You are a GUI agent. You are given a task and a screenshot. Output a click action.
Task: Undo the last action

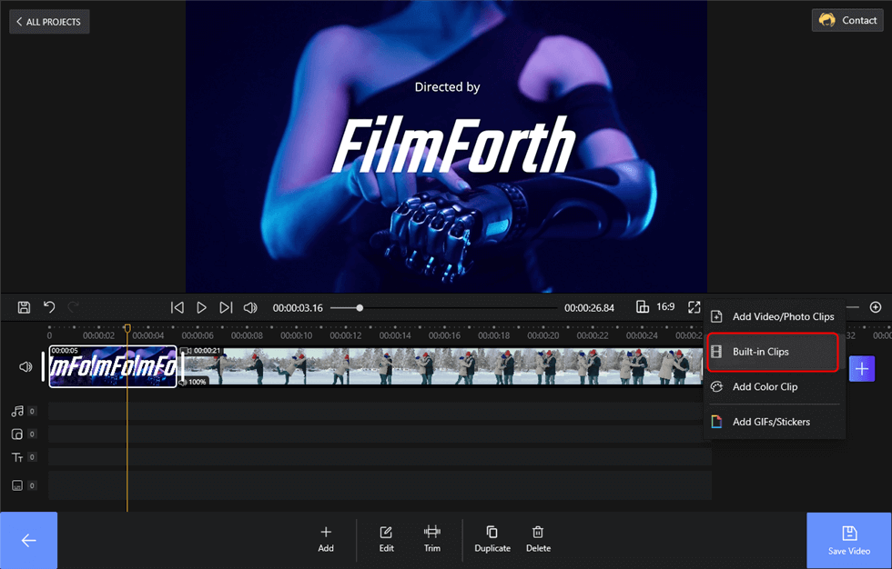pyautogui.click(x=49, y=307)
